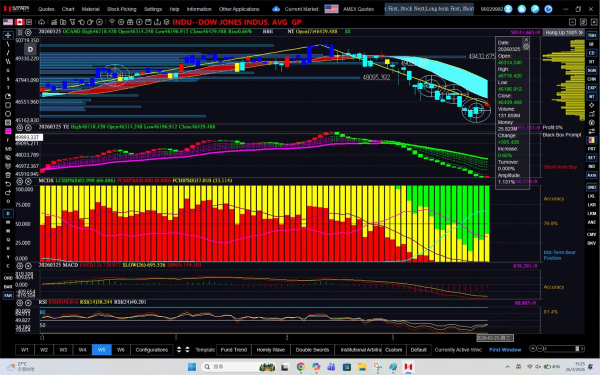The width and height of the screenshot is (600, 375).
Task: Switch to W weekly period
Action: 8,222
